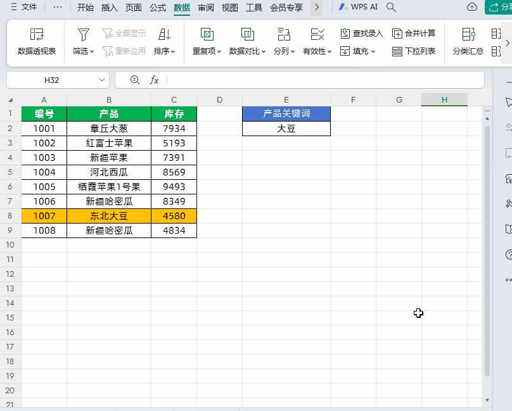Expand the 分列 dropdown
Viewport: 512px width, 411px height.
[293, 51]
